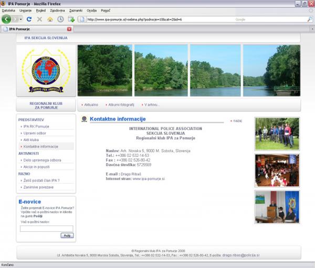Open the Datoteka menu
The image size is (315, 268).
pos(8,10)
